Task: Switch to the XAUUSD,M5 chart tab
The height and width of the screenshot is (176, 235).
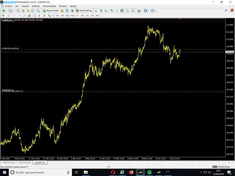Action: [25, 162]
